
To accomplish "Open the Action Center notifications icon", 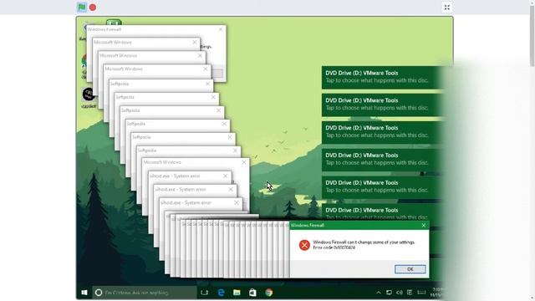I will tap(410, 293).
